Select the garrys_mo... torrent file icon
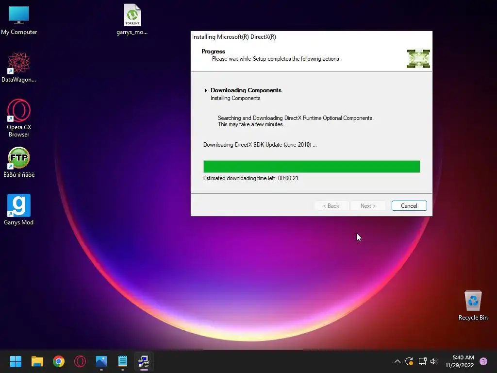 point(132,19)
